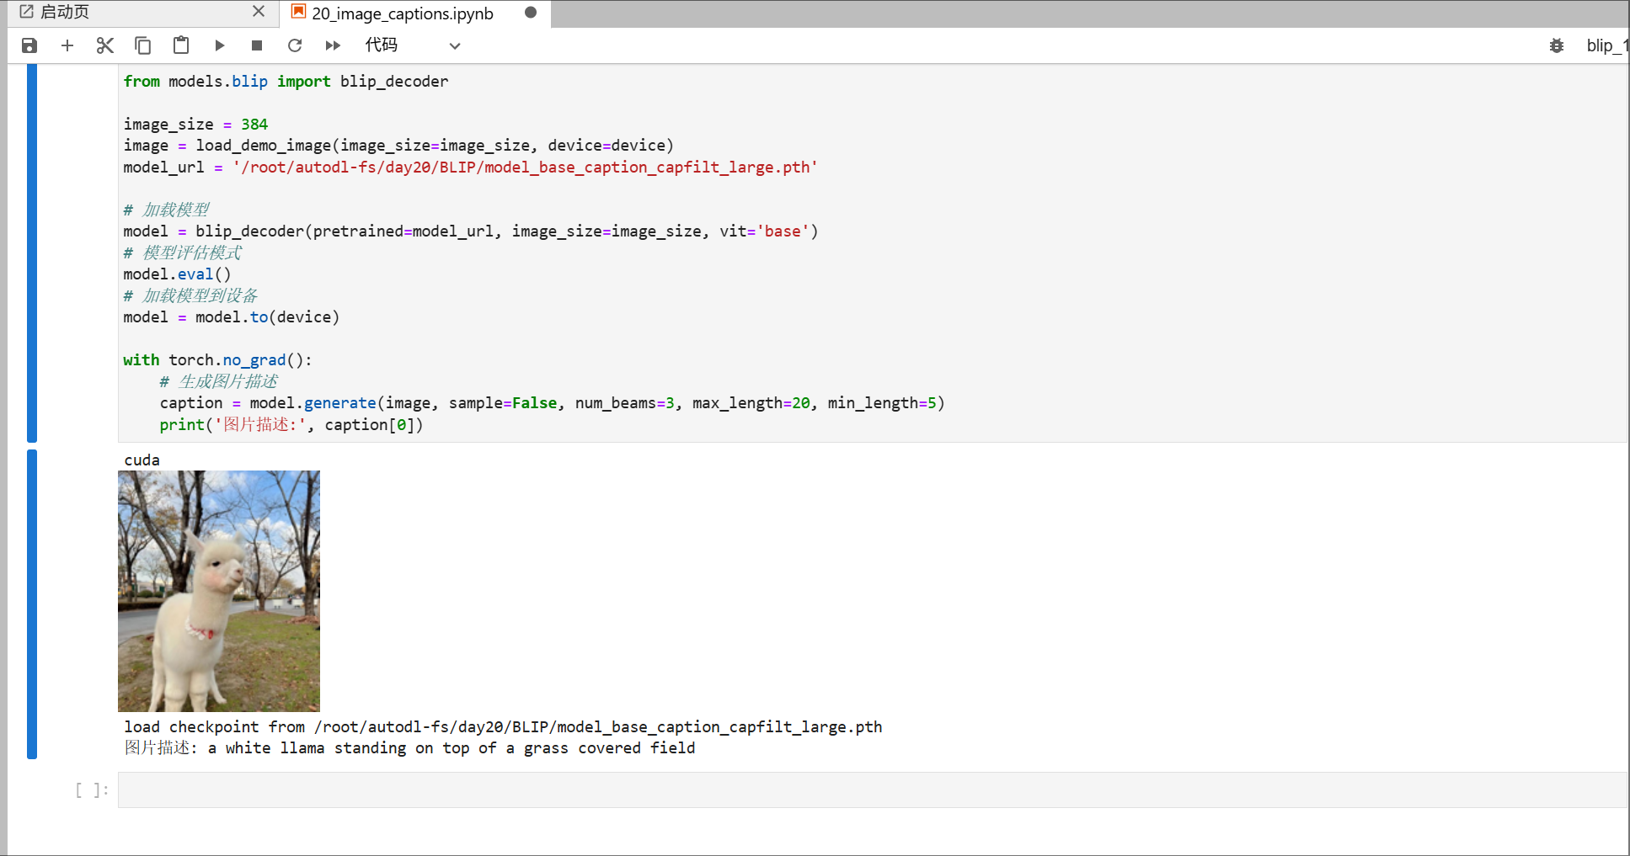The height and width of the screenshot is (856, 1630).
Task: Enable the debugger bug icon
Action: 1557,45
